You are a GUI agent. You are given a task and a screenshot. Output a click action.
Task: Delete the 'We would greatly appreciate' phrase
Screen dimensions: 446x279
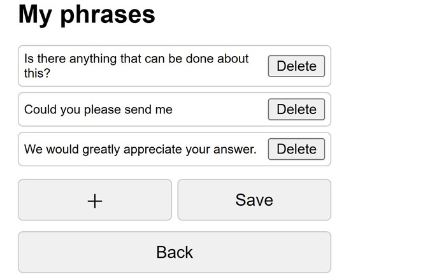pos(296,149)
